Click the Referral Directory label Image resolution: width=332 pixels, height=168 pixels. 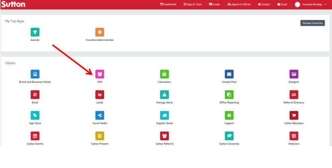[294, 102]
